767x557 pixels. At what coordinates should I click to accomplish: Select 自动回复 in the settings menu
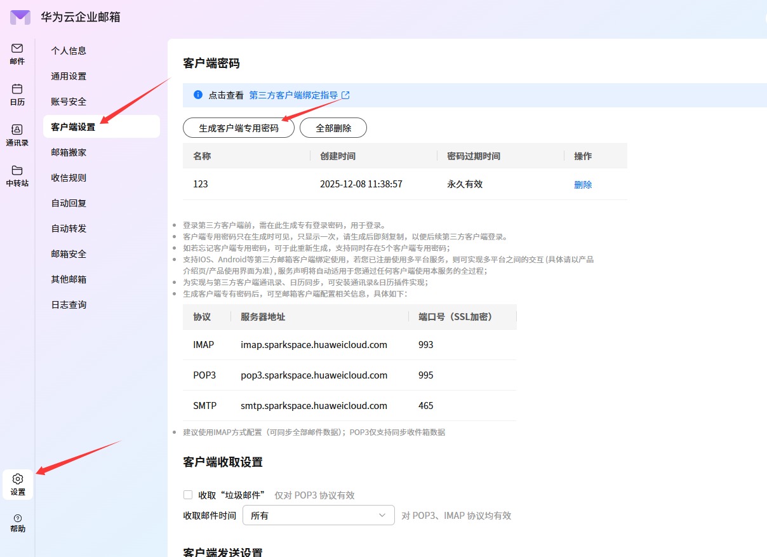point(69,203)
